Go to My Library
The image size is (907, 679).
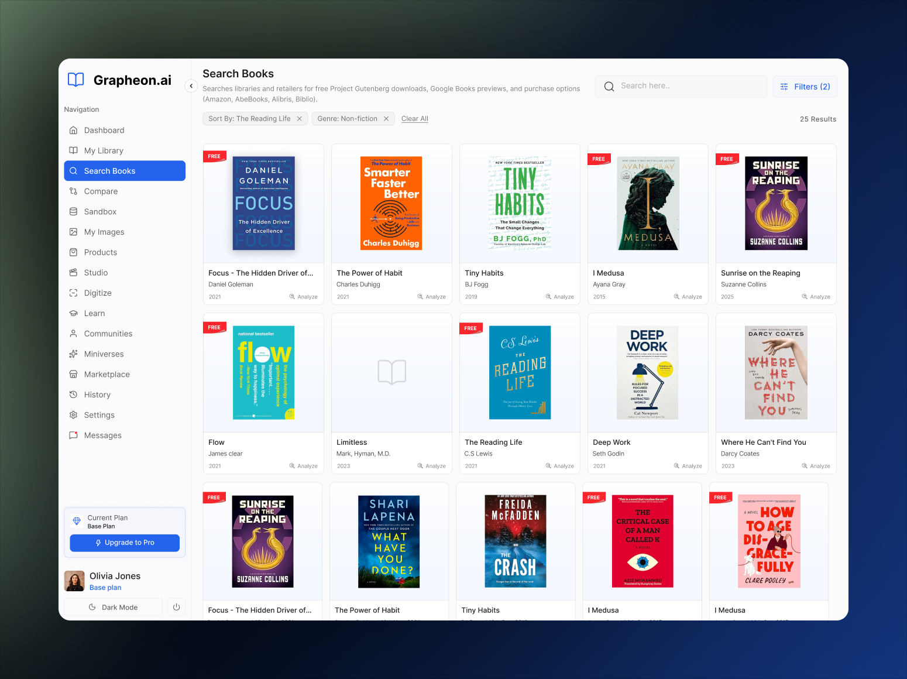pyautogui.click(x=125, y=150)
